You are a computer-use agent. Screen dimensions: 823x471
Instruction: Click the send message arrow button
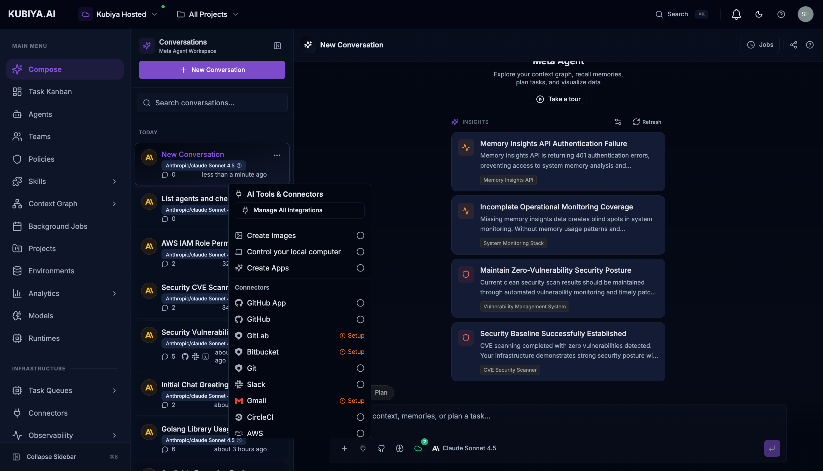tap(772, 448)
